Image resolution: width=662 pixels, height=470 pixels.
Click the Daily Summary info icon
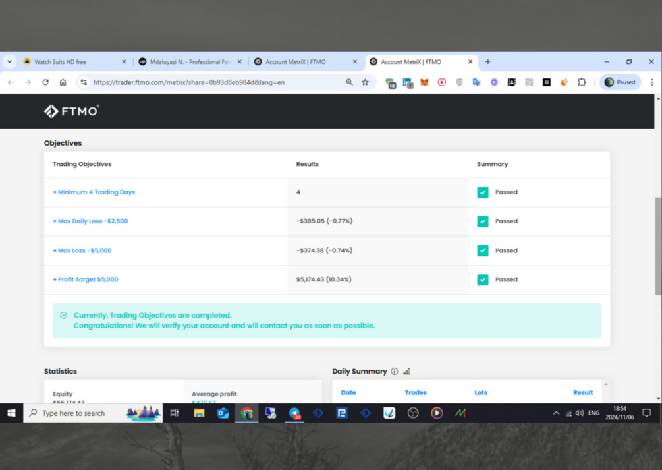point(395,372)
